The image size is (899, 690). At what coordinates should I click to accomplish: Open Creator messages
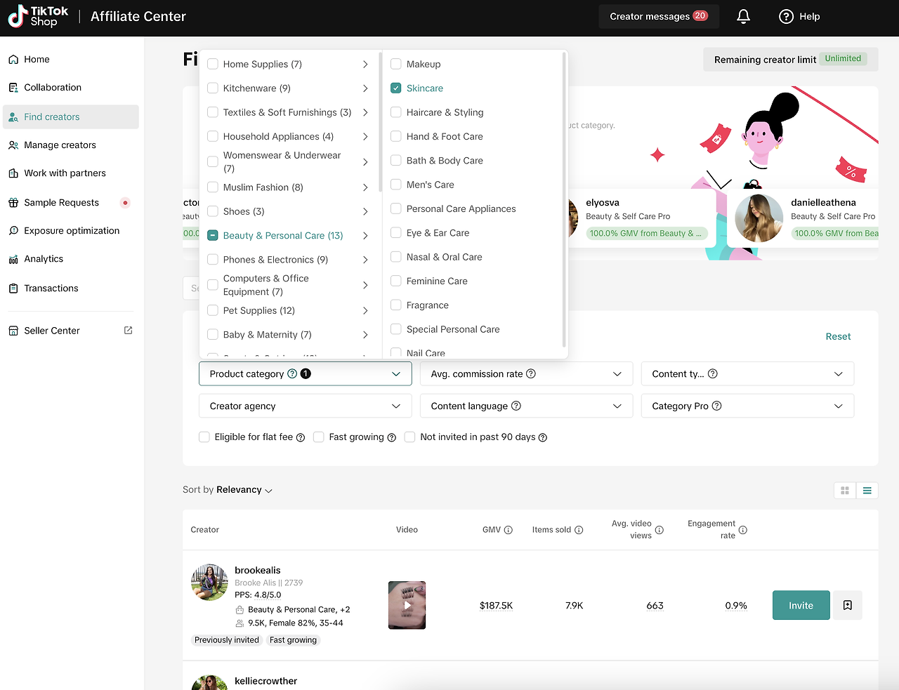(659, 16)
